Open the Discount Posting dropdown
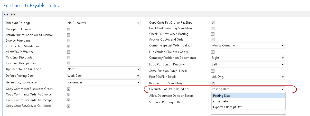Screen dimensions: 310x116 pyautogui.click(x=138, y=23)
